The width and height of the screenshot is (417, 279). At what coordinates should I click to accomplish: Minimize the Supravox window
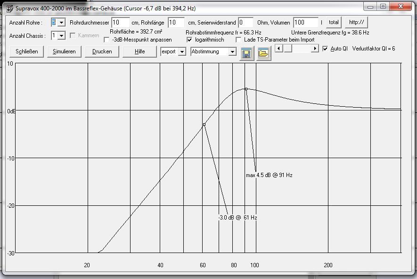[x=370, y=7]
